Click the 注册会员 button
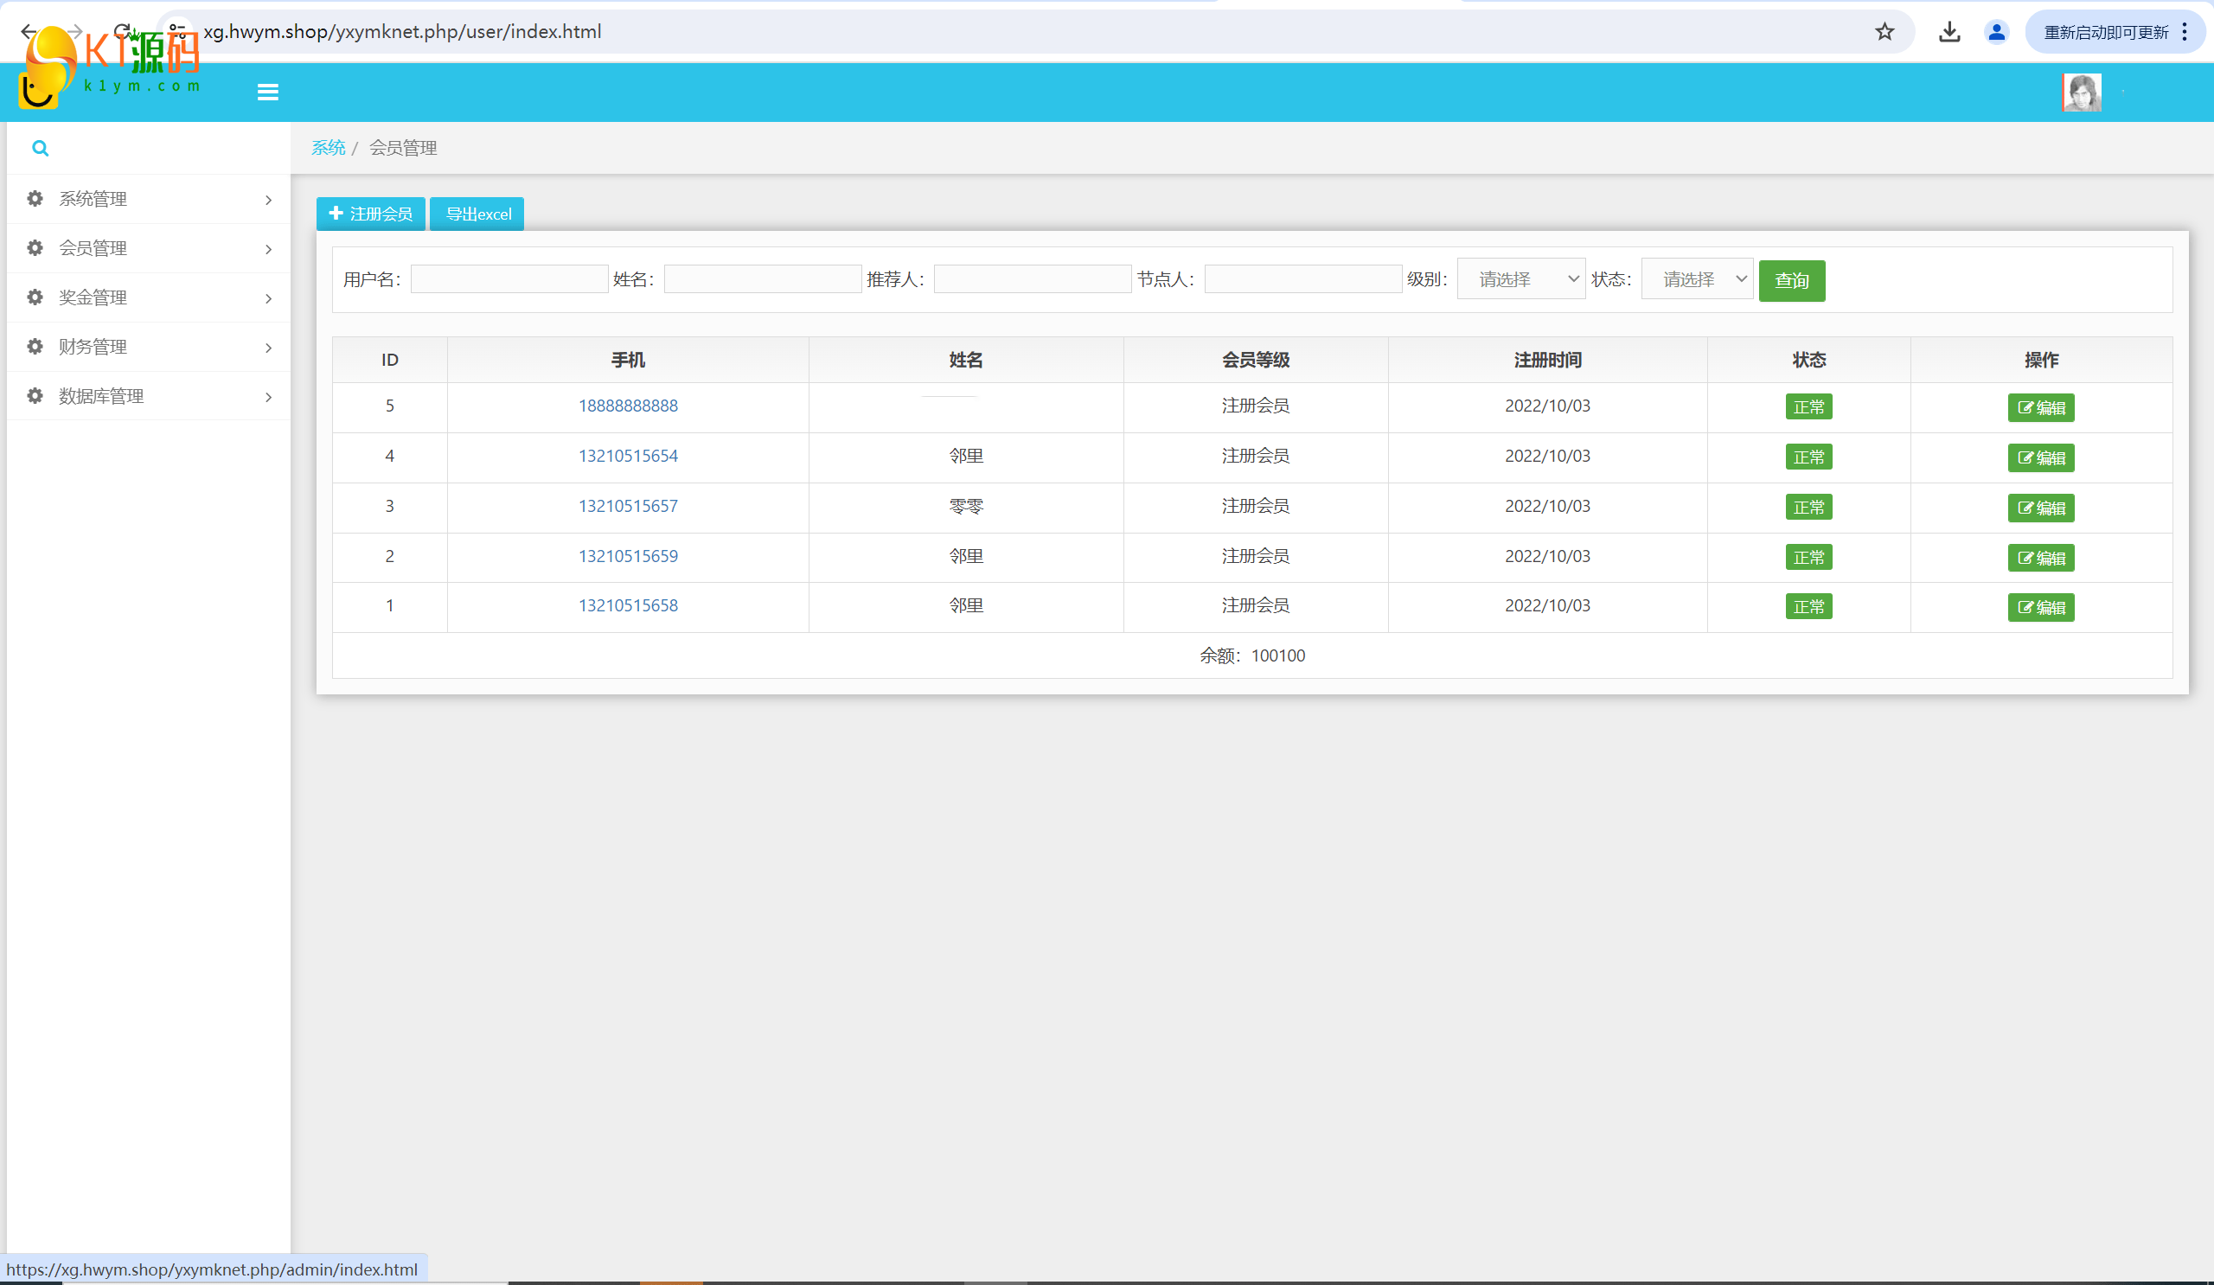Viewport: 2214px width, 1285px height. coord(371,214)
